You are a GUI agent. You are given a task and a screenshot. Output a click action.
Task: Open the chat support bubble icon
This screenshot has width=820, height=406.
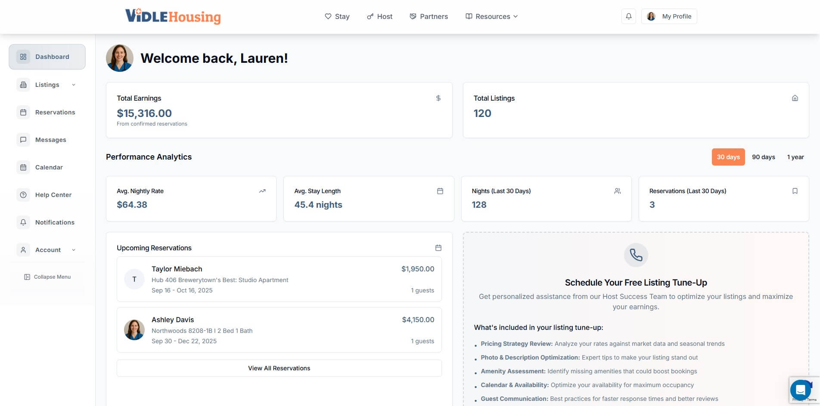point(800,390)
